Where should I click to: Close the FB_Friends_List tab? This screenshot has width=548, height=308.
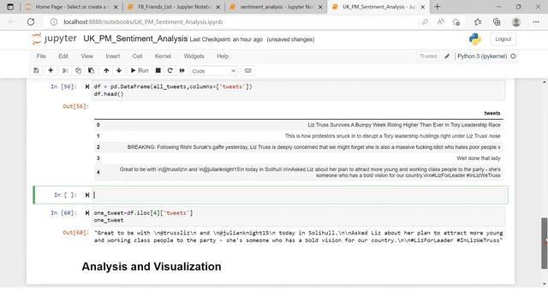pos(218,7)
